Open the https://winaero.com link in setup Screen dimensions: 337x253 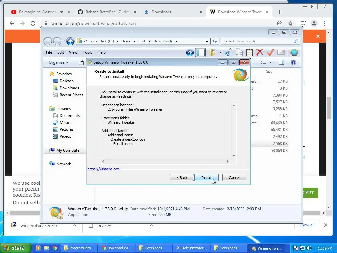click(x=103, y=169)
